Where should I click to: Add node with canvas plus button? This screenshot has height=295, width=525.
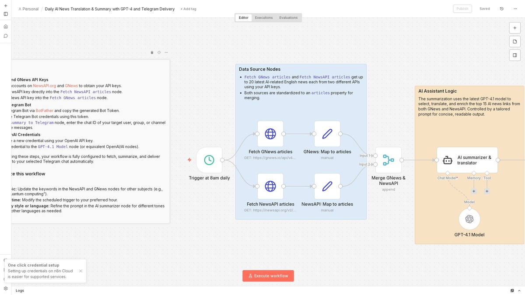pyautogui.click(x=515, y=28)
